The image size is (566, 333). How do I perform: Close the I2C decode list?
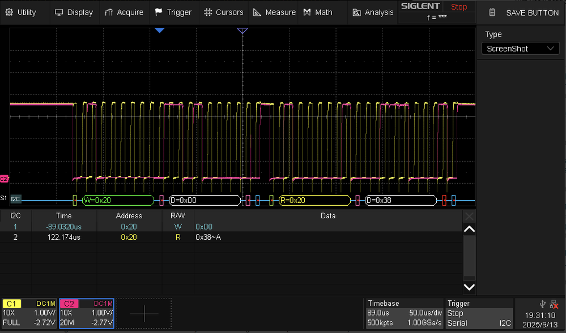point(469,216)
